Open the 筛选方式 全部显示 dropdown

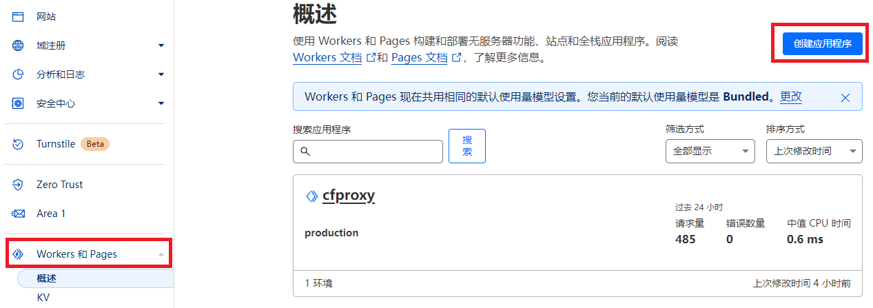(710, 152)
